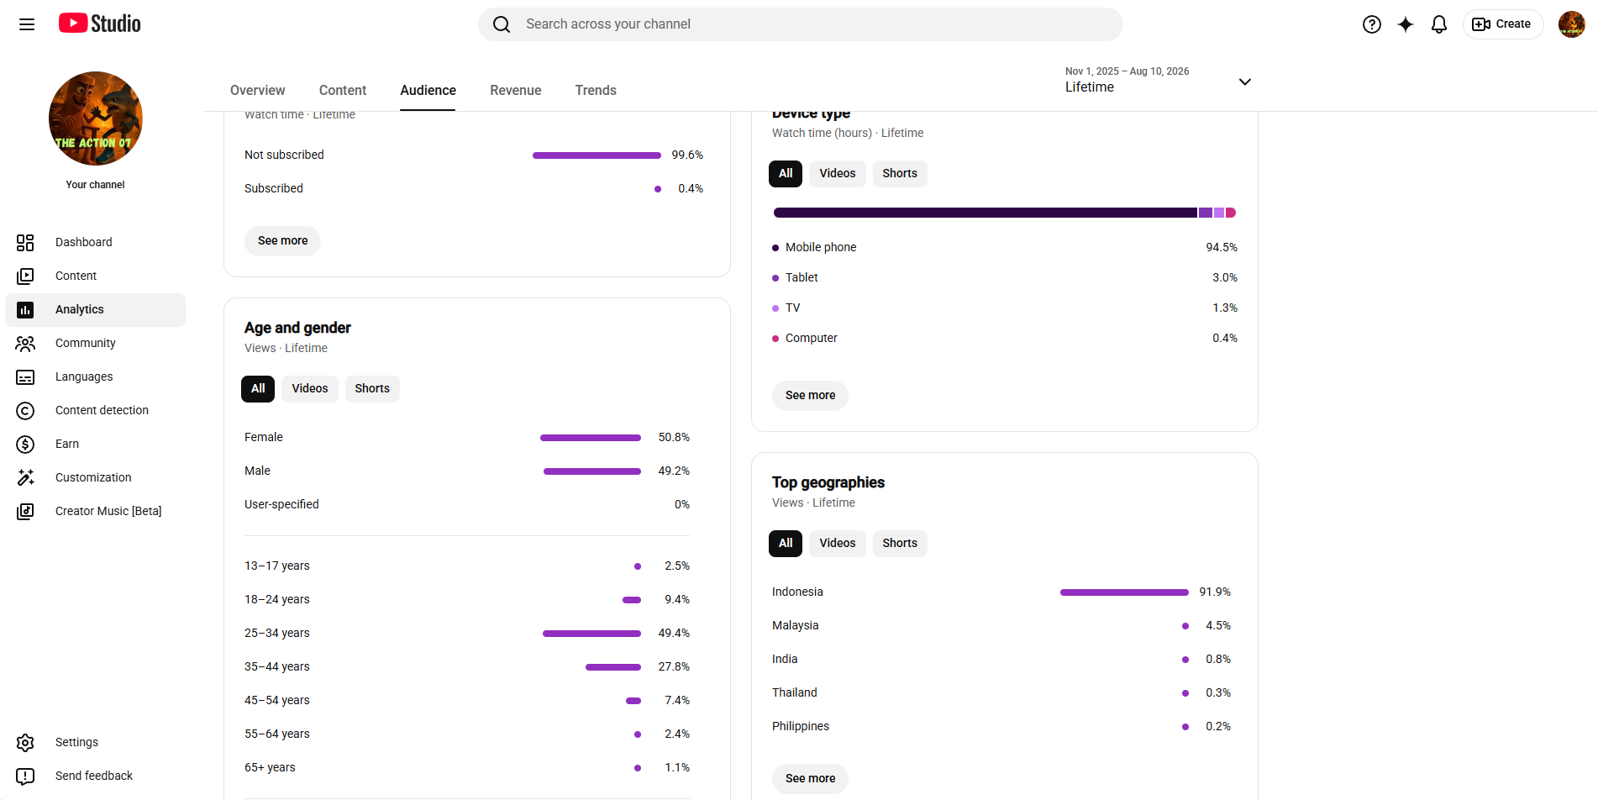
Task: Select Videos filter under Device type
Action: 838,173
